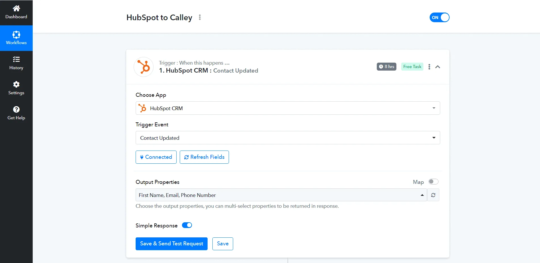
Task: Enable the Map toggle
Action: [433, 182]
